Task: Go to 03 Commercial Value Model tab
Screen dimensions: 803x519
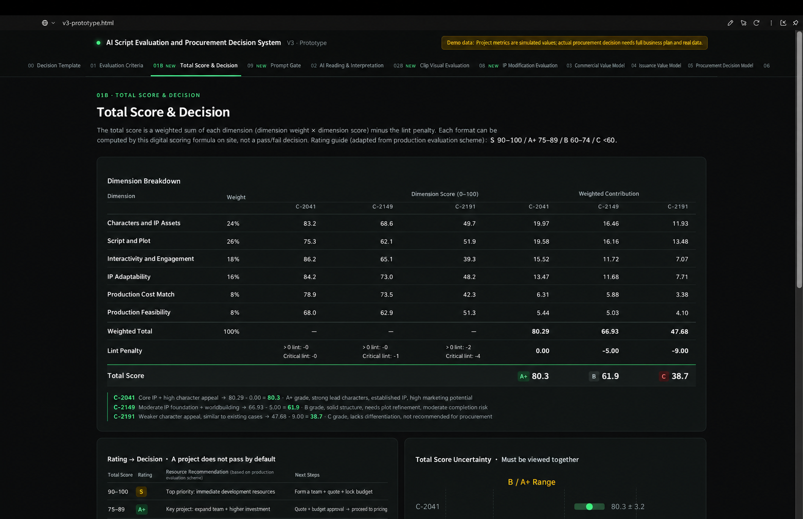Action: [x=595, y=65]
